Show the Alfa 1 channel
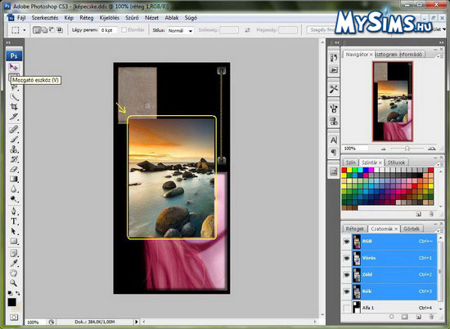This screenshot has width=450, height=329. coord(347,308)
